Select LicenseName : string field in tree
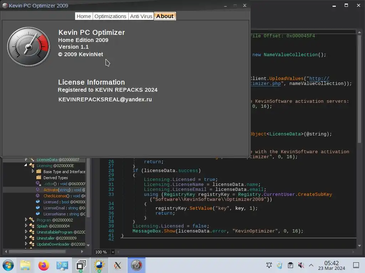 [64, 214]
